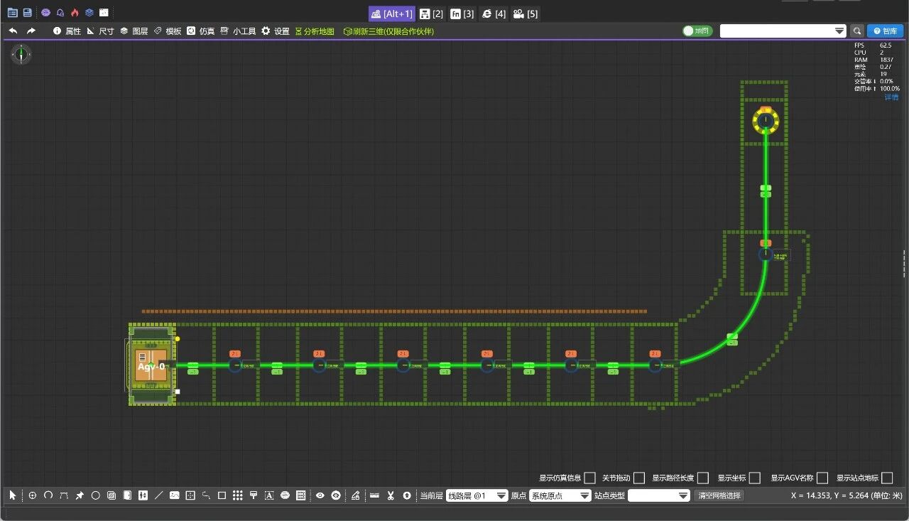Click the 清空网格选择 button
This screenshot has height=521, width=909.
point(719,495)
